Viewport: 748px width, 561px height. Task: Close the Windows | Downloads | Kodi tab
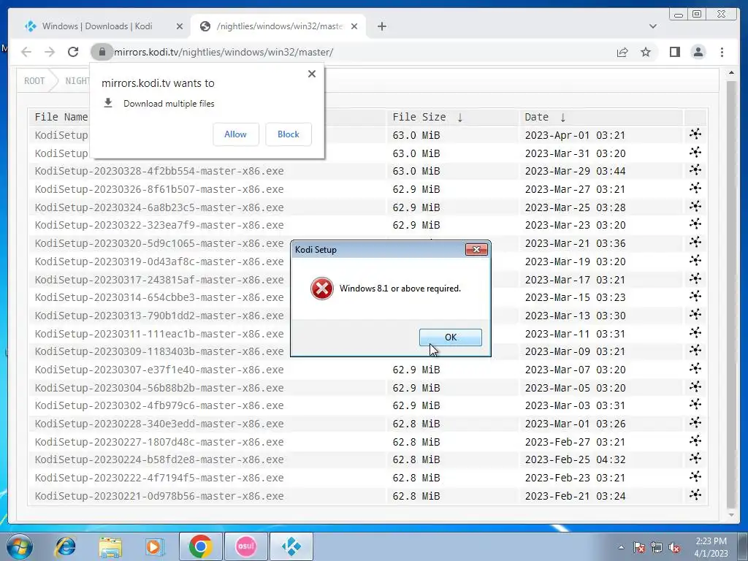pyautogui.click(x=180, y=27)
